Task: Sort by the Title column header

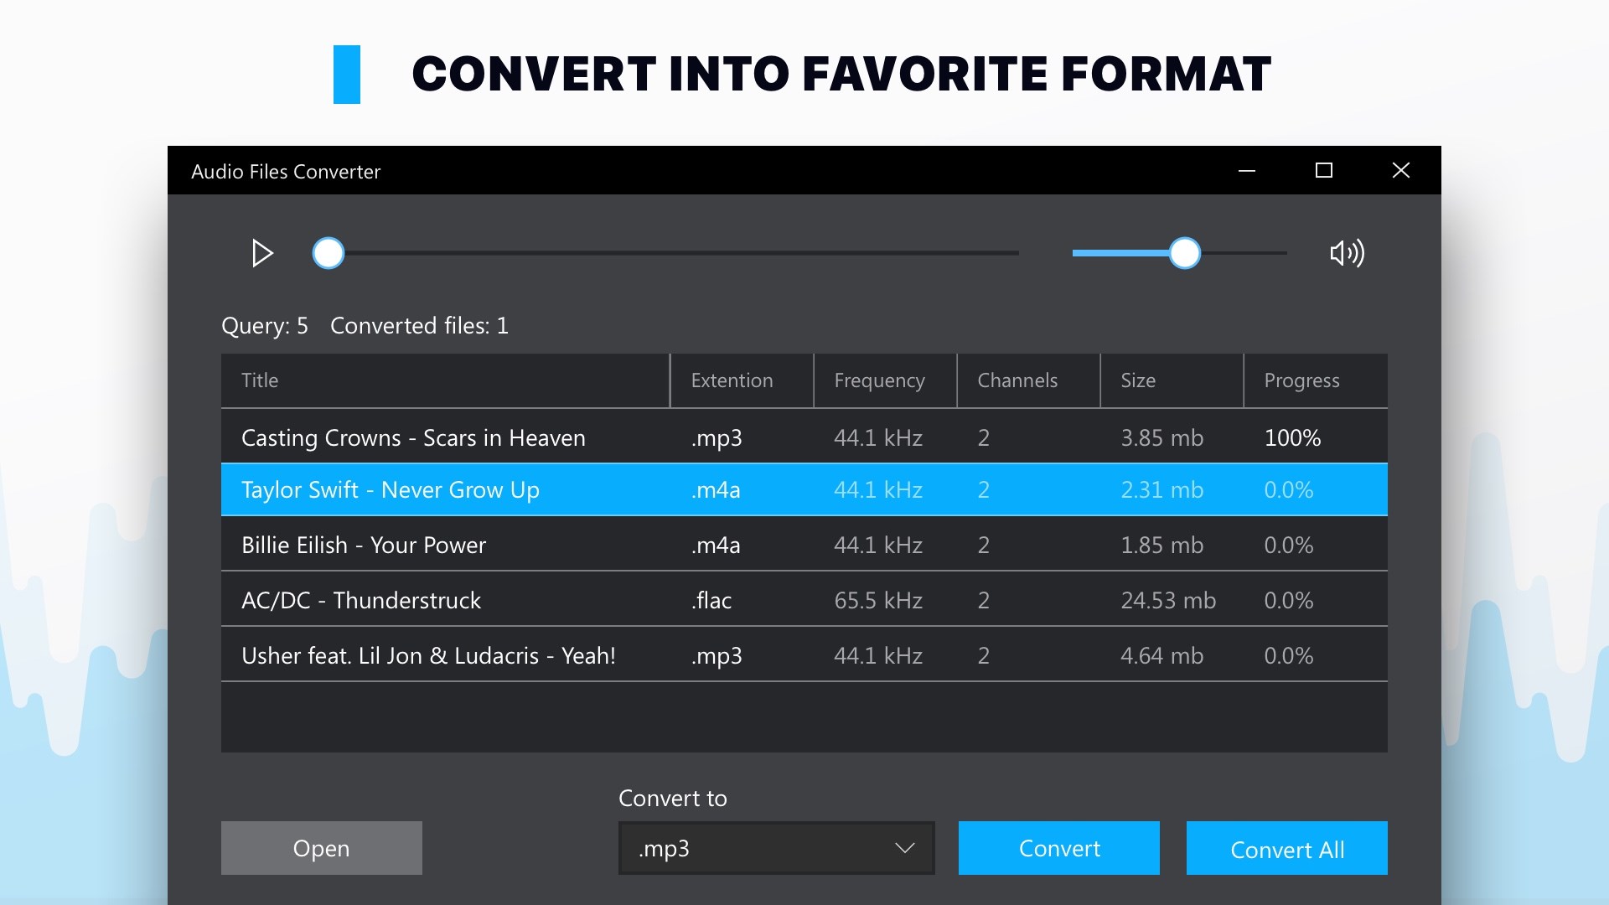Action: pyautogui.click(x=444, y=380)
